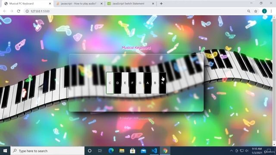Open the Mail app from the taskbar
Image resolution: width=276 pixels, height=155 pixels.
pos(144,151)
